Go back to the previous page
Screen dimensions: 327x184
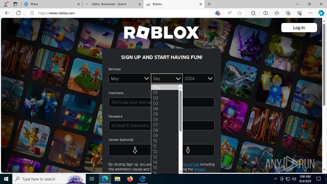coord(7,13)
